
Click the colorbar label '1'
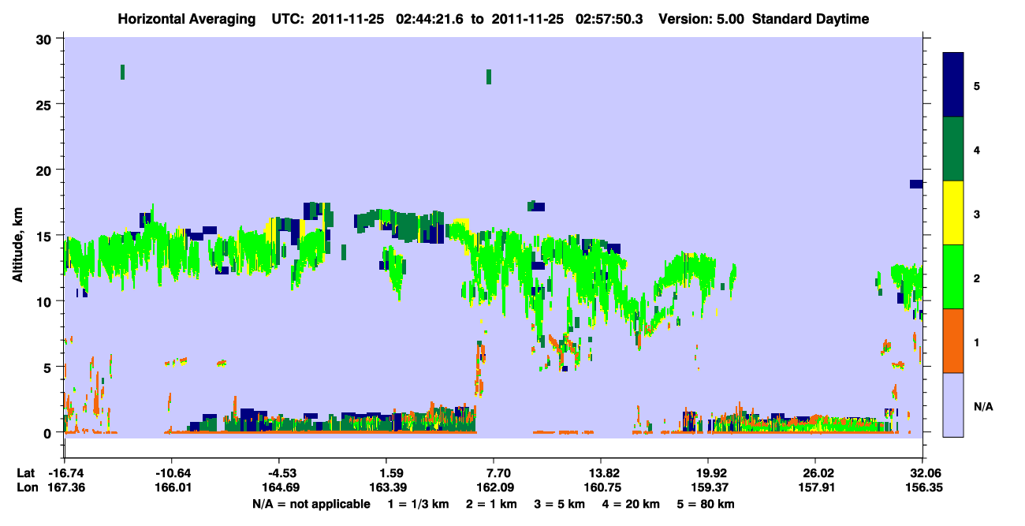[977, 342]
